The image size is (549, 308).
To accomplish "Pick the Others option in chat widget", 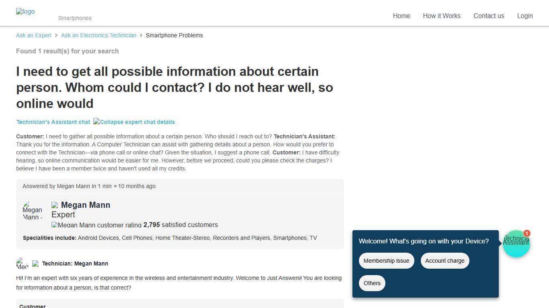I will (372, 283).
